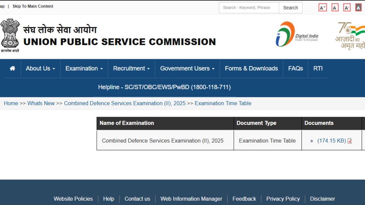
Task: Expand the Government Users dropdown
Action: tap(187, 68)
